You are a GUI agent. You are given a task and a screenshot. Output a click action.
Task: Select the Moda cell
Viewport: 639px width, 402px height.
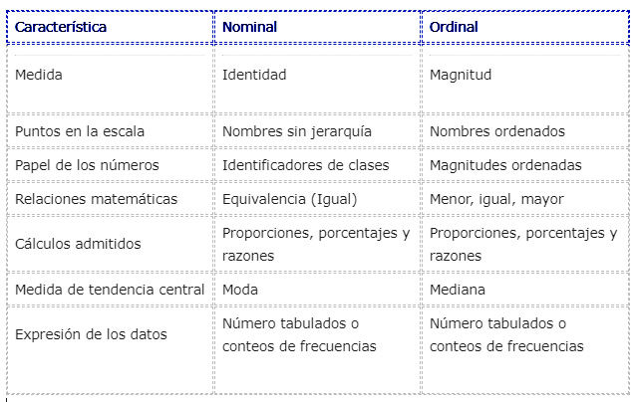point(240,290)
